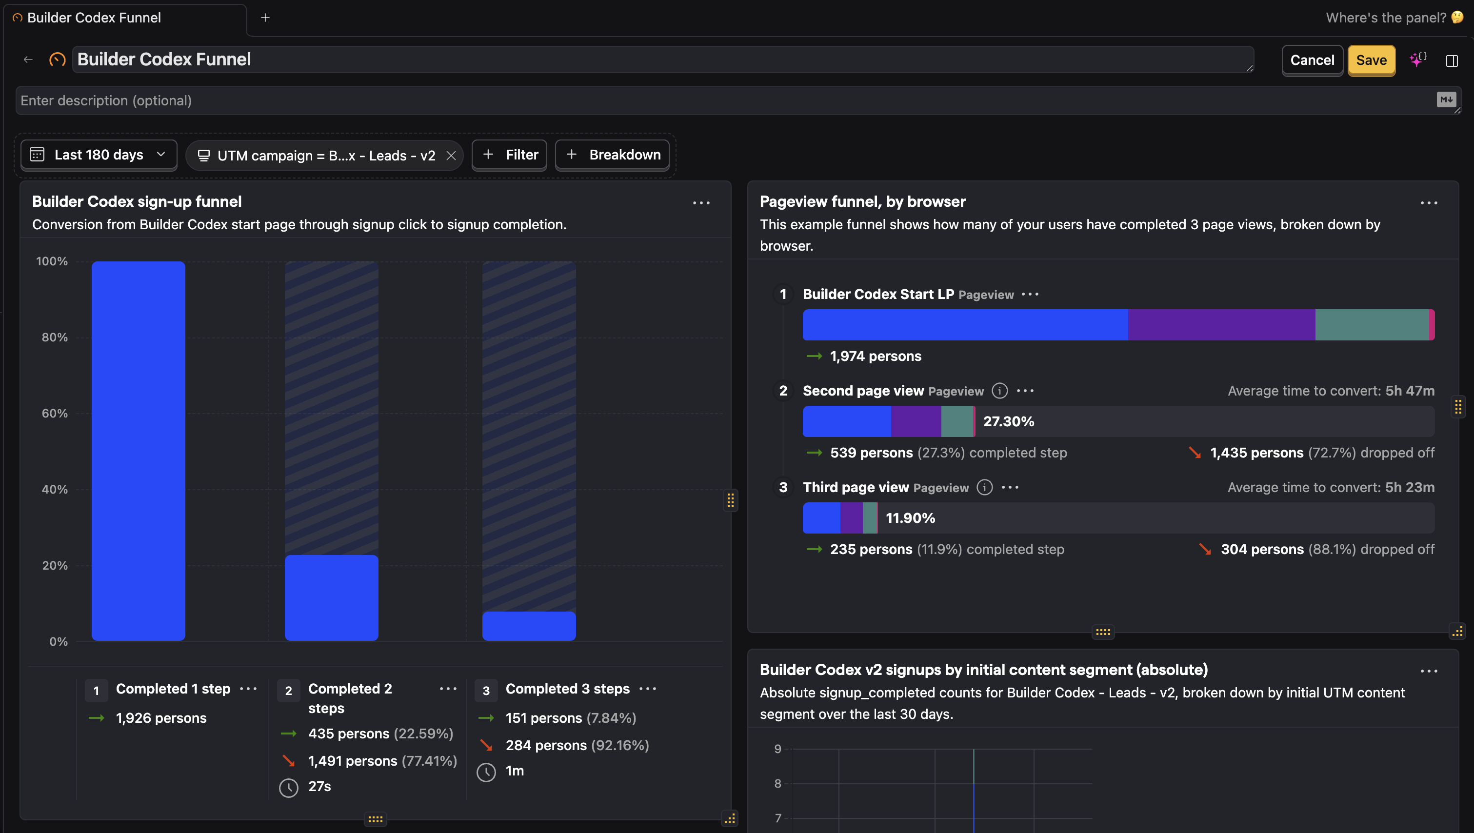Image resolution: width=1474 pixels, height=833 pixels.
Task: Open the kebab menu on Pageview funnel by browser
Action: coord(1428,202)
